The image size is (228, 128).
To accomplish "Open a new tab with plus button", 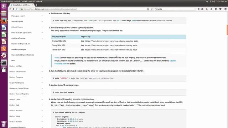I will coord(36,5).
